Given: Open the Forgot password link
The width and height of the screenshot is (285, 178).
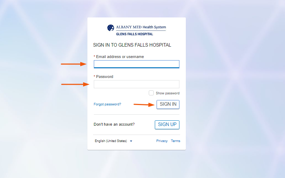Looking at the screenshot, I should [x=107, y=104].
